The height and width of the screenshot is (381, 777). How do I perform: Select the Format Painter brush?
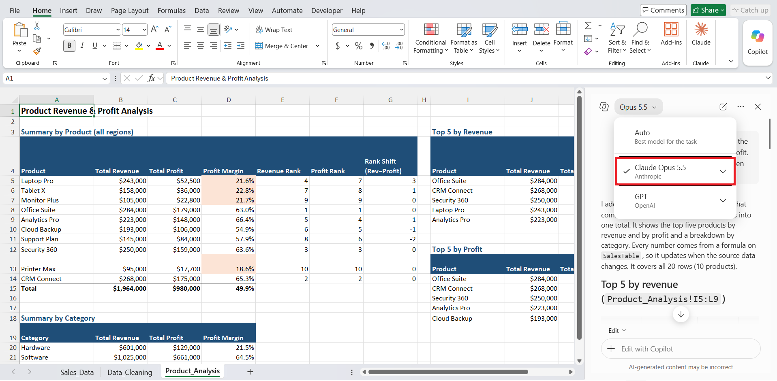click(x=37, y=51)
